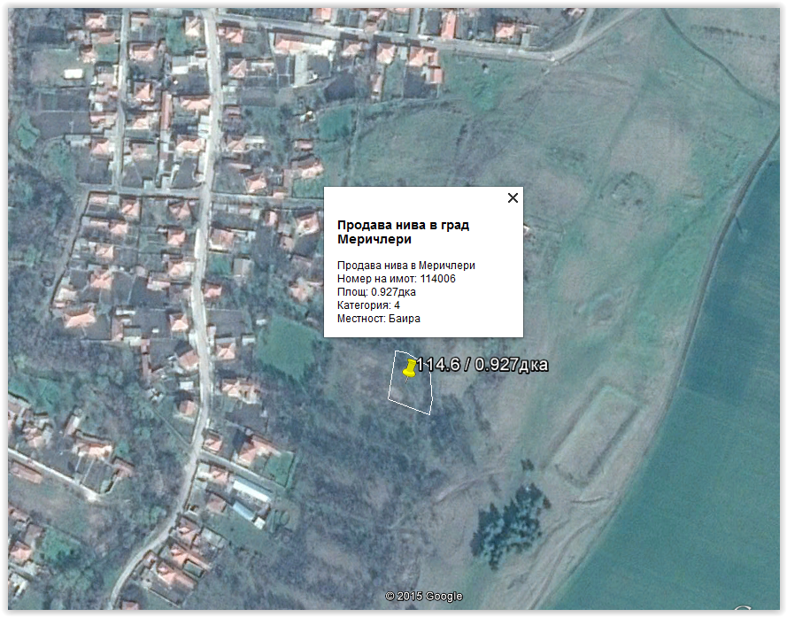Select the "114.6 / 0.927дка" placemark label
Screen dimensions: 787x617
(482, 365)
